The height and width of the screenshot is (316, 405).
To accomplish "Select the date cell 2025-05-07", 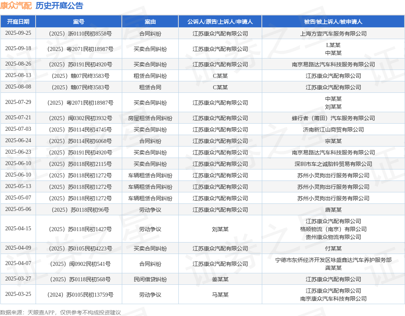I will coord(18,198).
